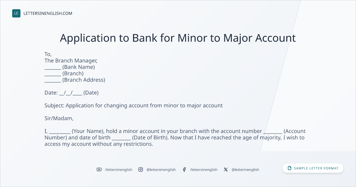Image resolution: width=356 pixels, height=187 pixels.
Task: Click the Sir/Madam salutation
Action: pos(59,118)
